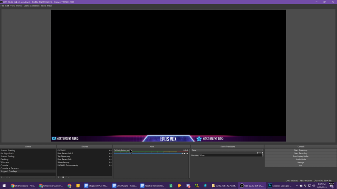The height and width of the screenshot is (189, 337).
Task: Open the Help menu
Action: 49,6
